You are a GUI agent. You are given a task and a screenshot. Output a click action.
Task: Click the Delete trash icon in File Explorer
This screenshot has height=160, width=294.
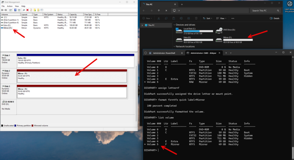(196, 18)
